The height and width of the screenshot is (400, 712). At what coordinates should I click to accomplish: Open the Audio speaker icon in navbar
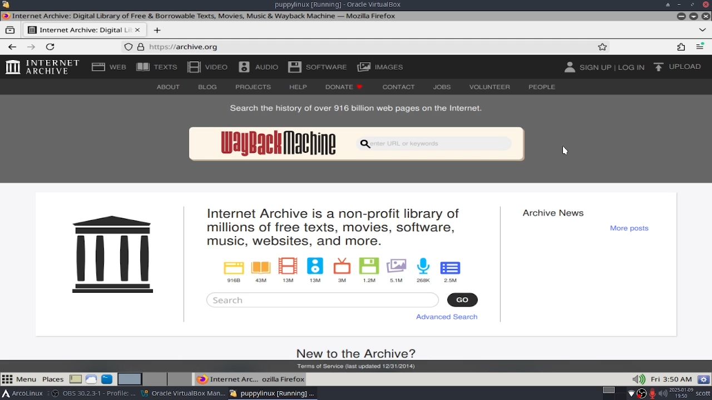pyautogui.click(x=244, y=67)
